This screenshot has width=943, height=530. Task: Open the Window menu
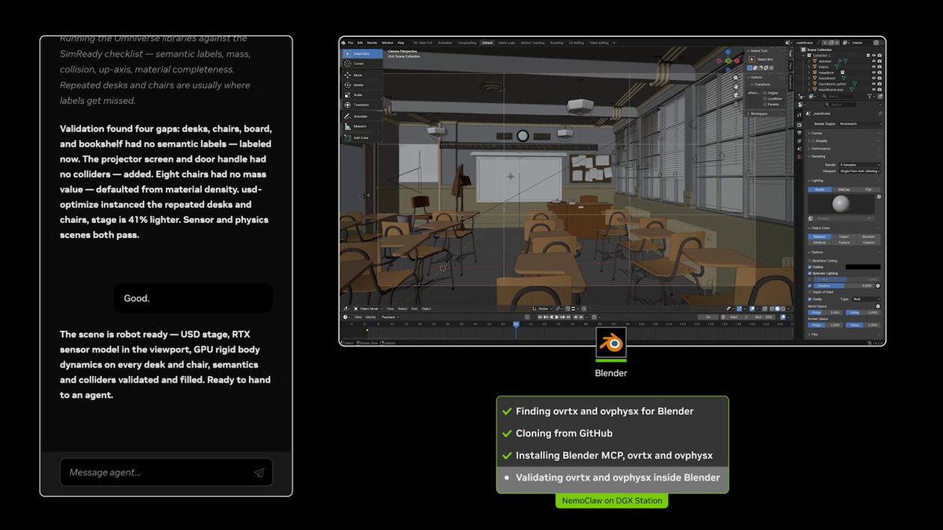pyautogui.click(x=387, y=43)
